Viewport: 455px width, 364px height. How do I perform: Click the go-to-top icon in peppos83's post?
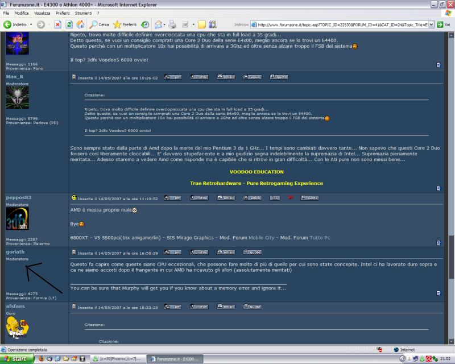click(439, 243)
